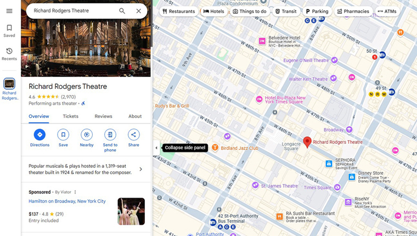Viewport: 417px width, 236px height.
Task: Switch to the Tickets tab
Action: [x=70, y=116]
